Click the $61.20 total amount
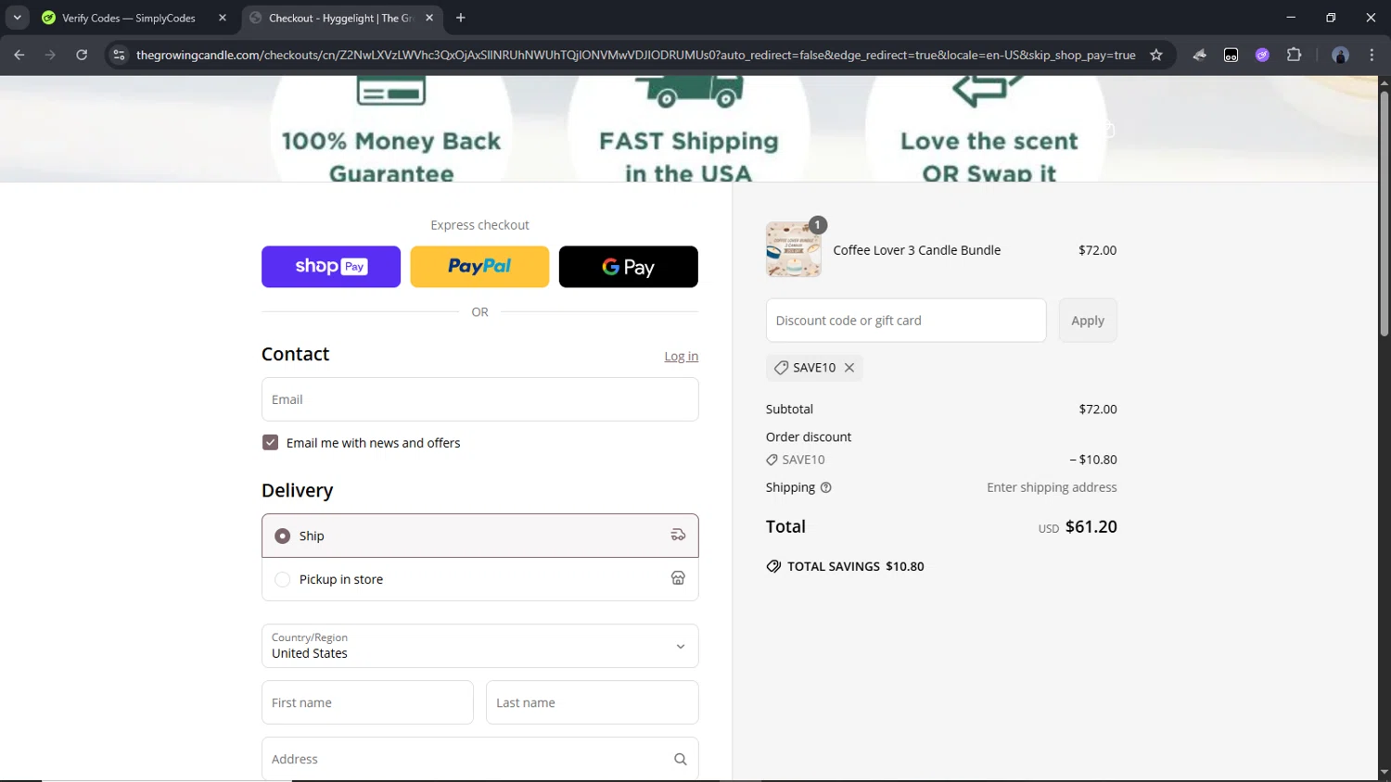 [x=1091, y=526]
